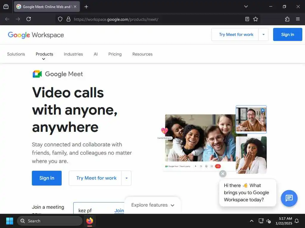Screen dimensions: 305x228
Task: Expand header Try Meet dropdown arrow
Action: tap(263, 34)
